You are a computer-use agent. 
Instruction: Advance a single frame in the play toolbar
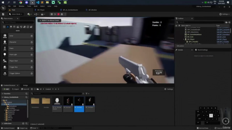(x=55, y=14)
